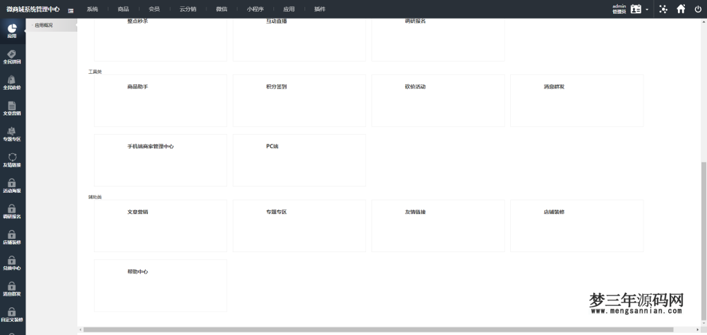Image resolution: width=707 pixels, height=335 pixels.
Task: Click the 活动海报 lock icon in sidebar
Action: tap(12, 185)
